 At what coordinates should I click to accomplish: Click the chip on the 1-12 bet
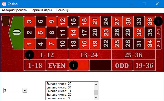pyautogui.click(x=30, y=55)
